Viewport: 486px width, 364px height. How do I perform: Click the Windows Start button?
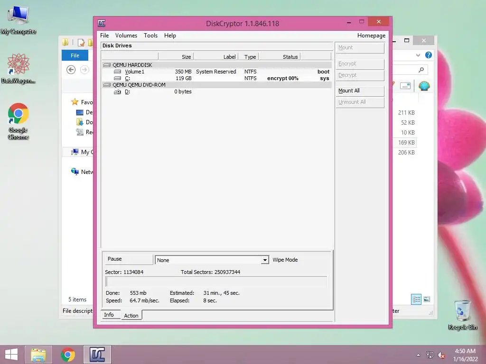click(x=11, y=355)
